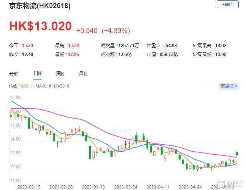The image size is (246, 190).
Task: Click the 11.00 price axis label
Action: (15, 180)
